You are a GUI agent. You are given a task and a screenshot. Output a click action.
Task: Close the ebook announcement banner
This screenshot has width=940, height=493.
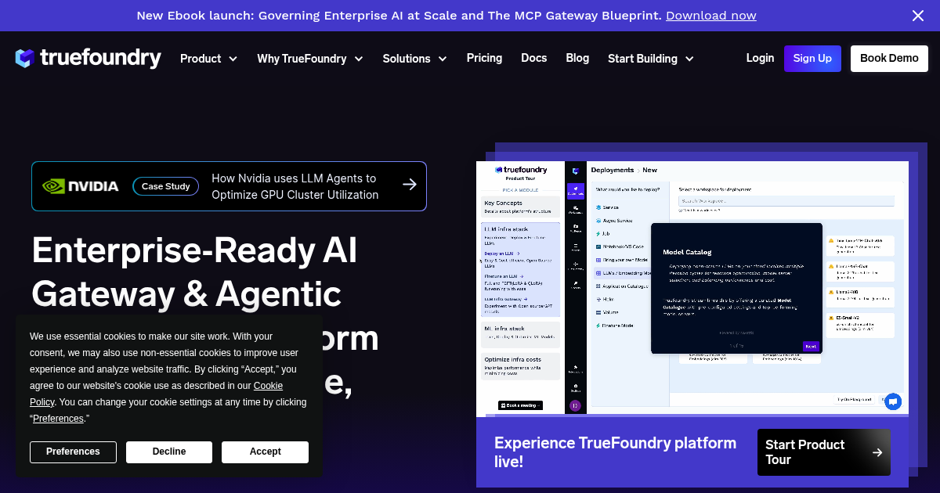coord(918,16)
